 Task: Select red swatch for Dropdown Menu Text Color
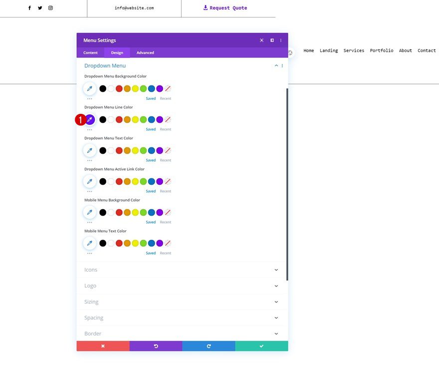click(x=119, y=151)
